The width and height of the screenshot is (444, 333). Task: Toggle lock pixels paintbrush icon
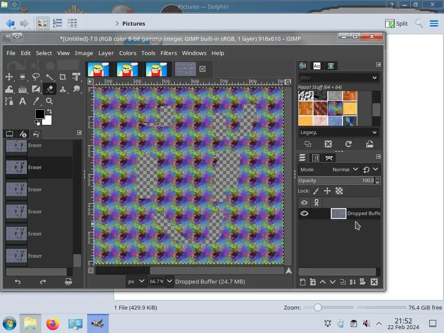coord(316,191)
